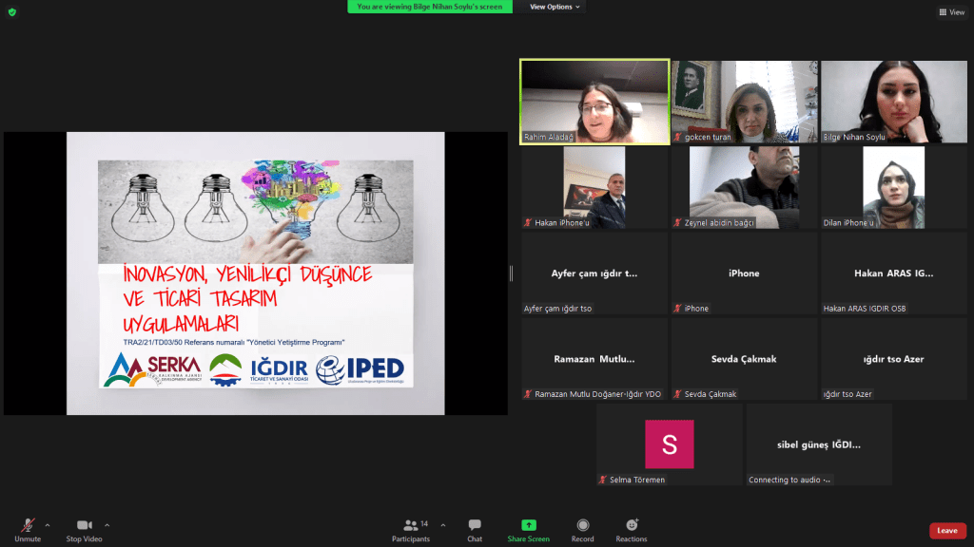
Task: Open the Participants panel
Action: [411, 529]
